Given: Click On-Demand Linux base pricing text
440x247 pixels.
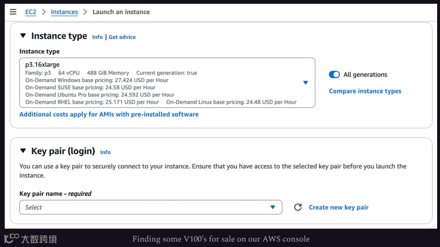Looking at the screenshot, I should pos(231,102).
